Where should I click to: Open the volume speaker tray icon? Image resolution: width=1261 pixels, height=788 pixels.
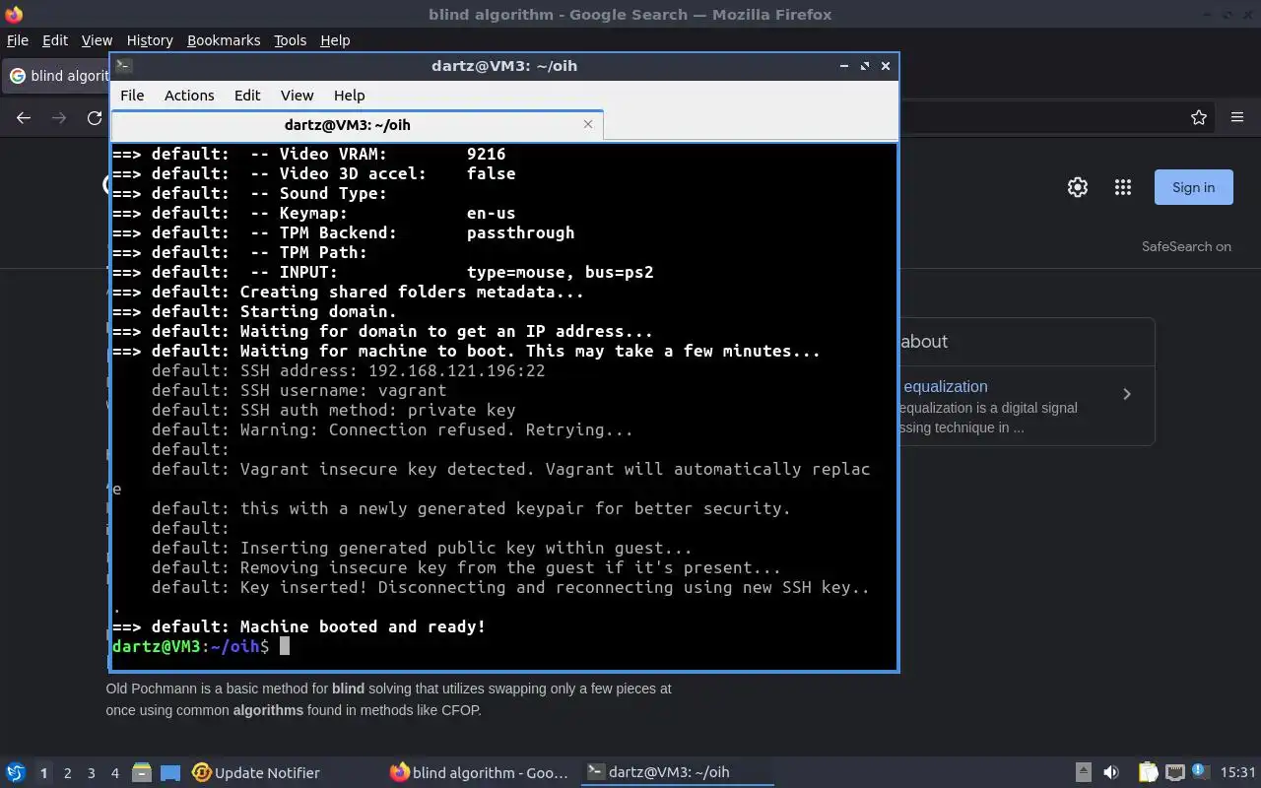(x=1111, y=772)
